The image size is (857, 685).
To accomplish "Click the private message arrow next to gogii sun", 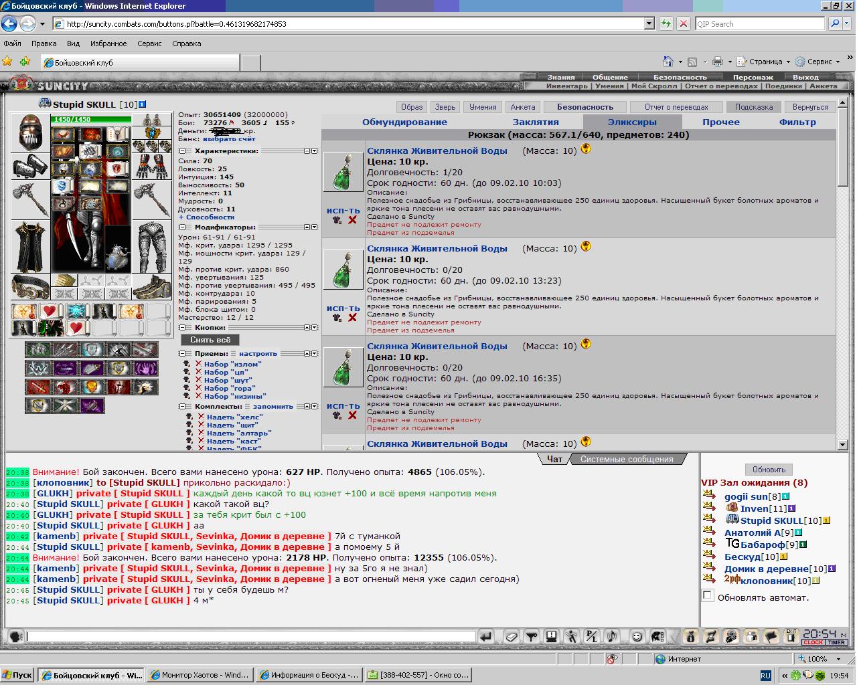I will [709, 495].
